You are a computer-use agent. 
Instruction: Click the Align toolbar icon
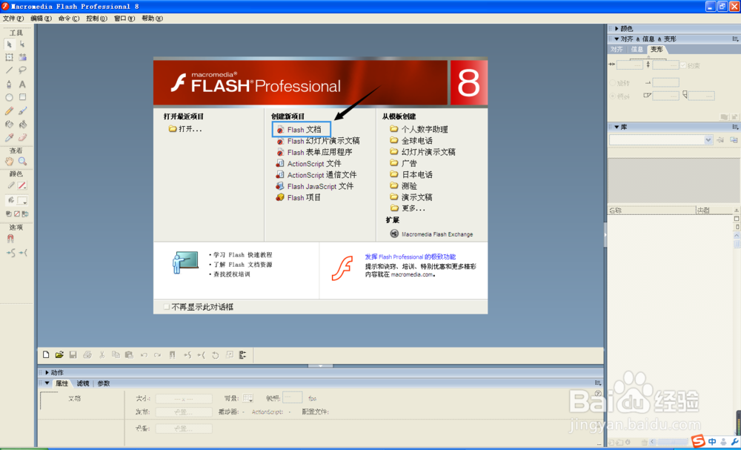[243, 355]
